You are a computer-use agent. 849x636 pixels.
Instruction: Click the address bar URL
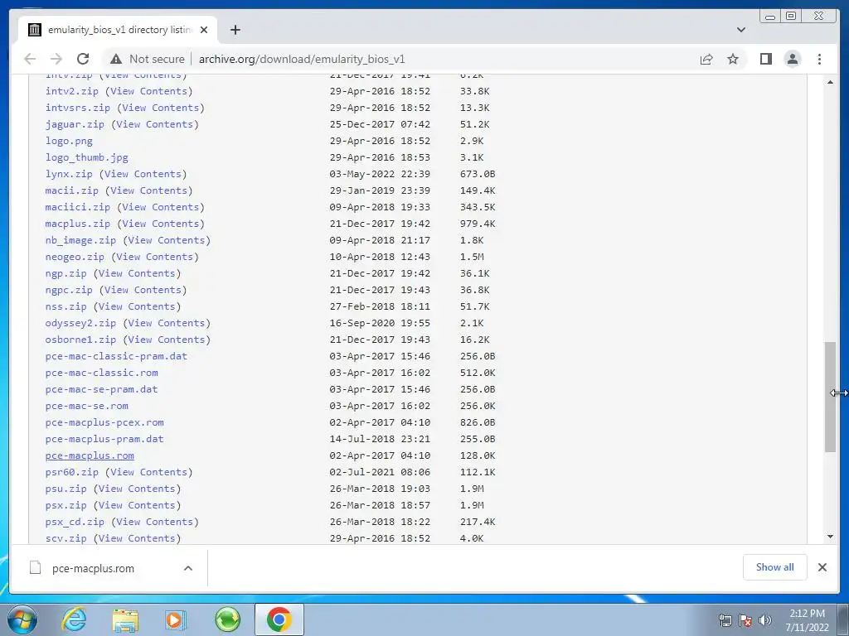(x=302, y=59)
